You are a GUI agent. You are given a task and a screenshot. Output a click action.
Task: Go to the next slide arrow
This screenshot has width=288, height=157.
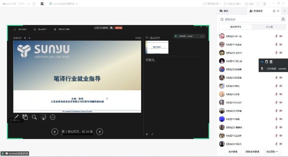(x=99, y=132)
